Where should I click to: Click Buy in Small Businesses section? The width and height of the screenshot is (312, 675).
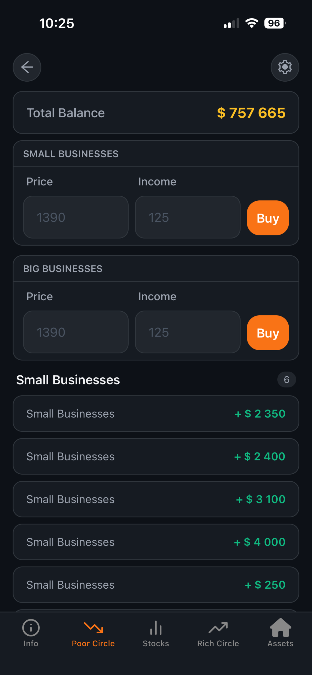(x=268, y=218)
